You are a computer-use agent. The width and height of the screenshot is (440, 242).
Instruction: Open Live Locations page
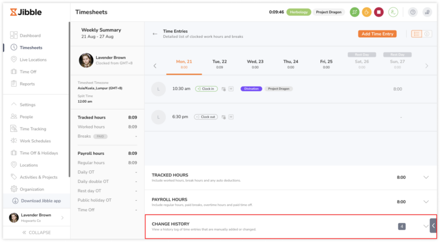coord(33,60)
